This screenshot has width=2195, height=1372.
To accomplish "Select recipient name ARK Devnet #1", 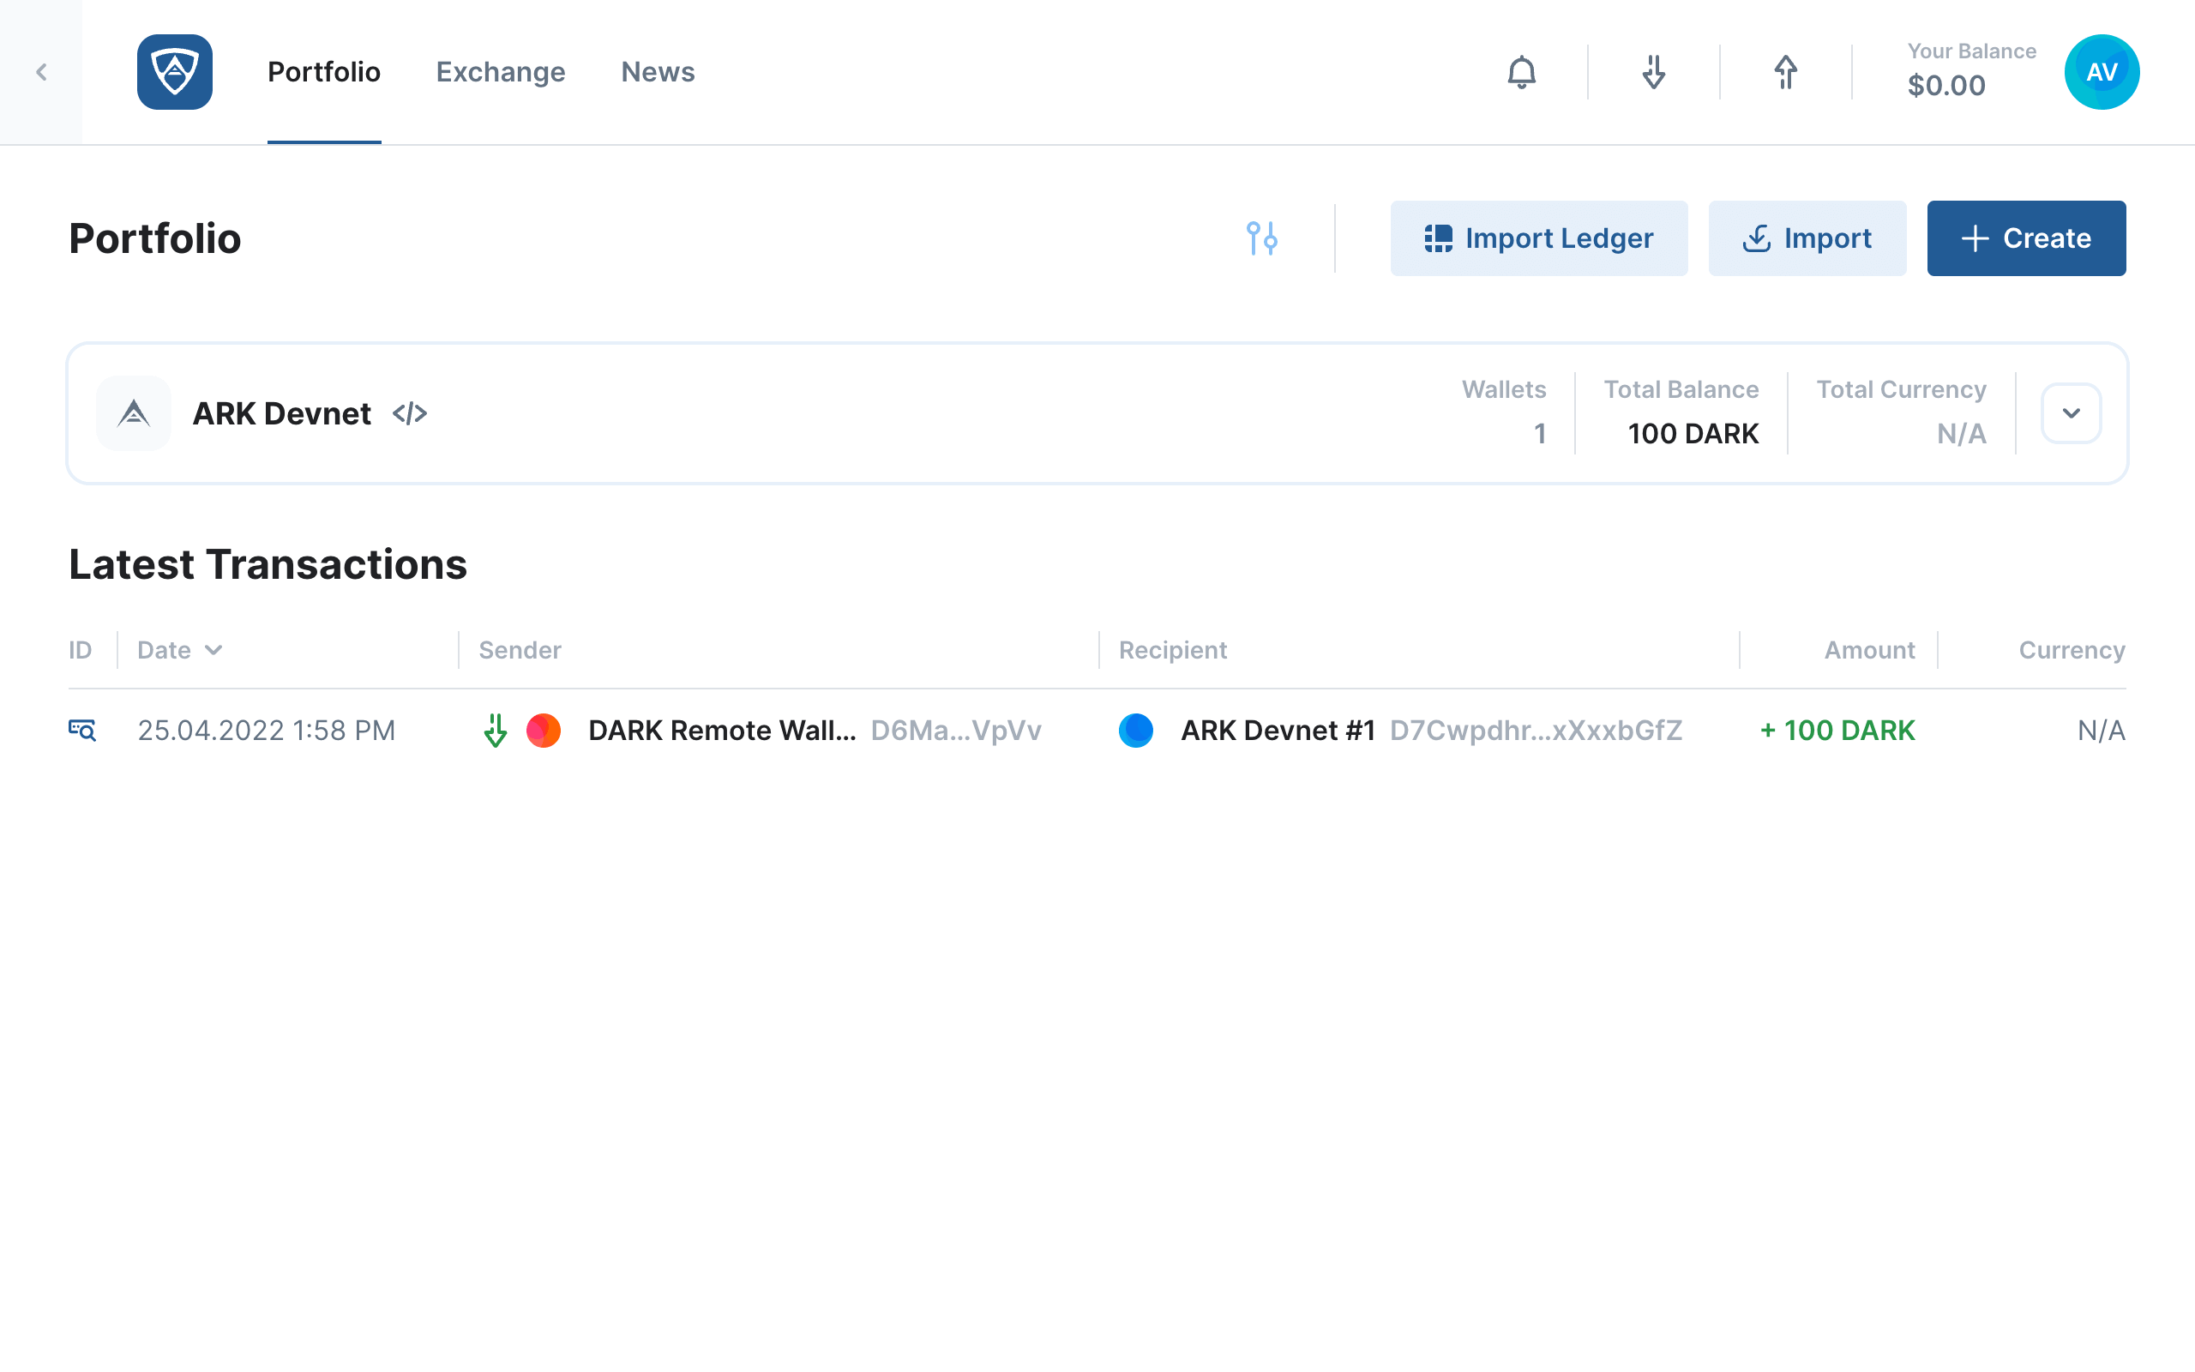I will (x=1278, y=730).
